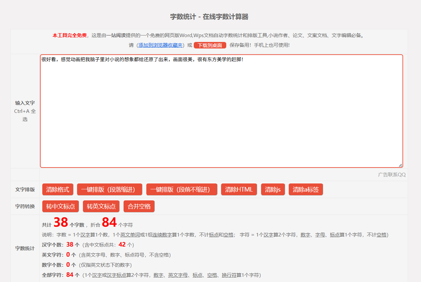Click the 汉字 link in 说明 line

[85, 235]
